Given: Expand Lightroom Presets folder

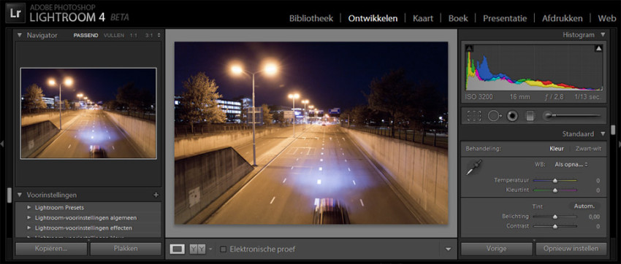Looking at the screenshot, I should pyautogui.click(x=29, y=208).
